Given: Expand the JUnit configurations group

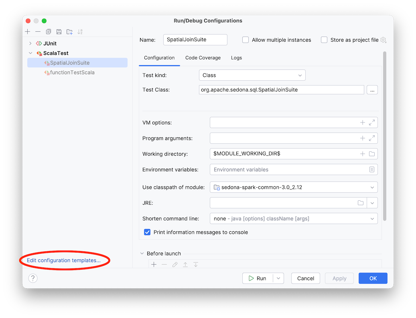Looking at the screenshot, I should 30,43.
